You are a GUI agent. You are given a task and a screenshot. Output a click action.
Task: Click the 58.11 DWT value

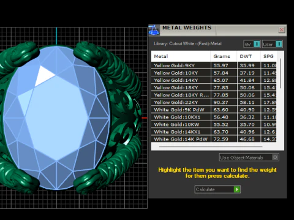point(247,102)
